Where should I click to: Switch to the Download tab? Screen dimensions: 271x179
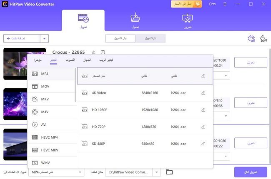(x=135, y=21)
